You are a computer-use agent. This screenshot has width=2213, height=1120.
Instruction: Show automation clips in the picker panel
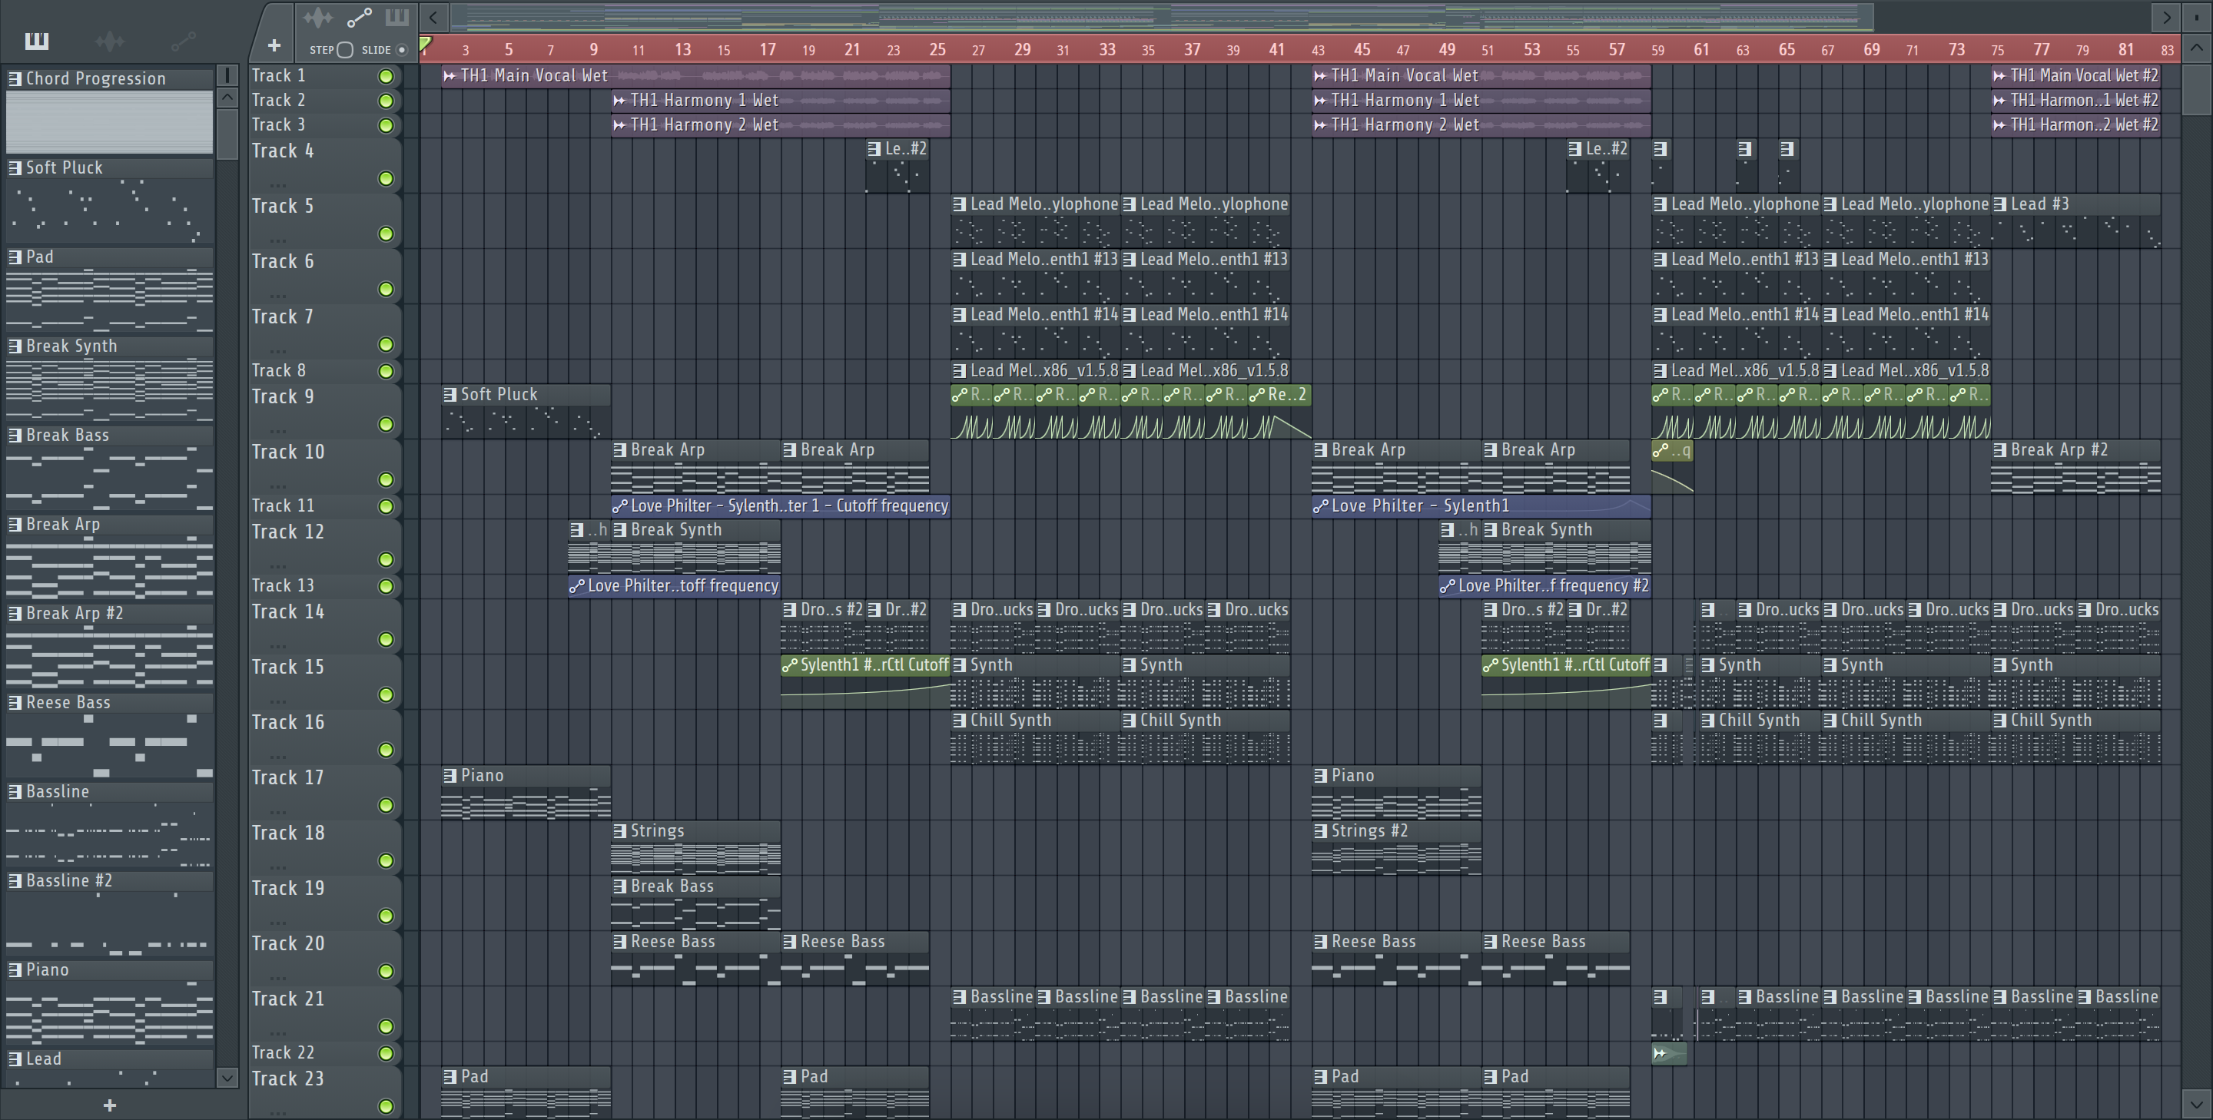pyautogui.click(x=184, y=41)
